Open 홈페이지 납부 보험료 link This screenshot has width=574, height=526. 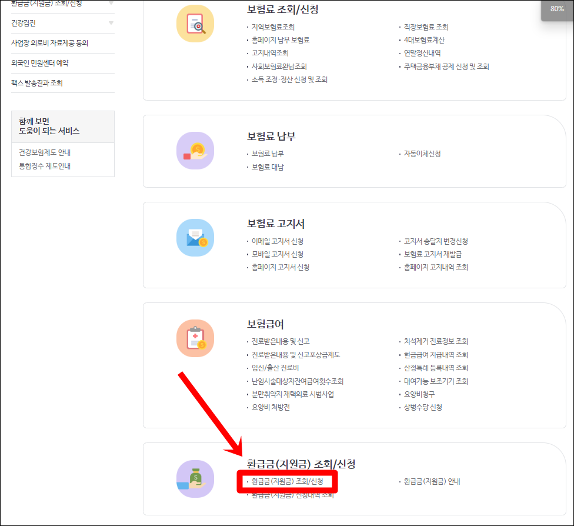coord(281,40)
